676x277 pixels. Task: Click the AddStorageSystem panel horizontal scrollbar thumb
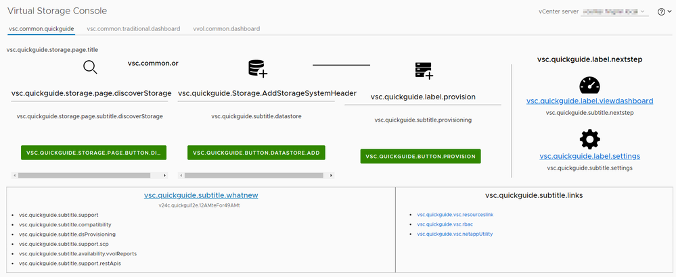click(x=254, y=176)
